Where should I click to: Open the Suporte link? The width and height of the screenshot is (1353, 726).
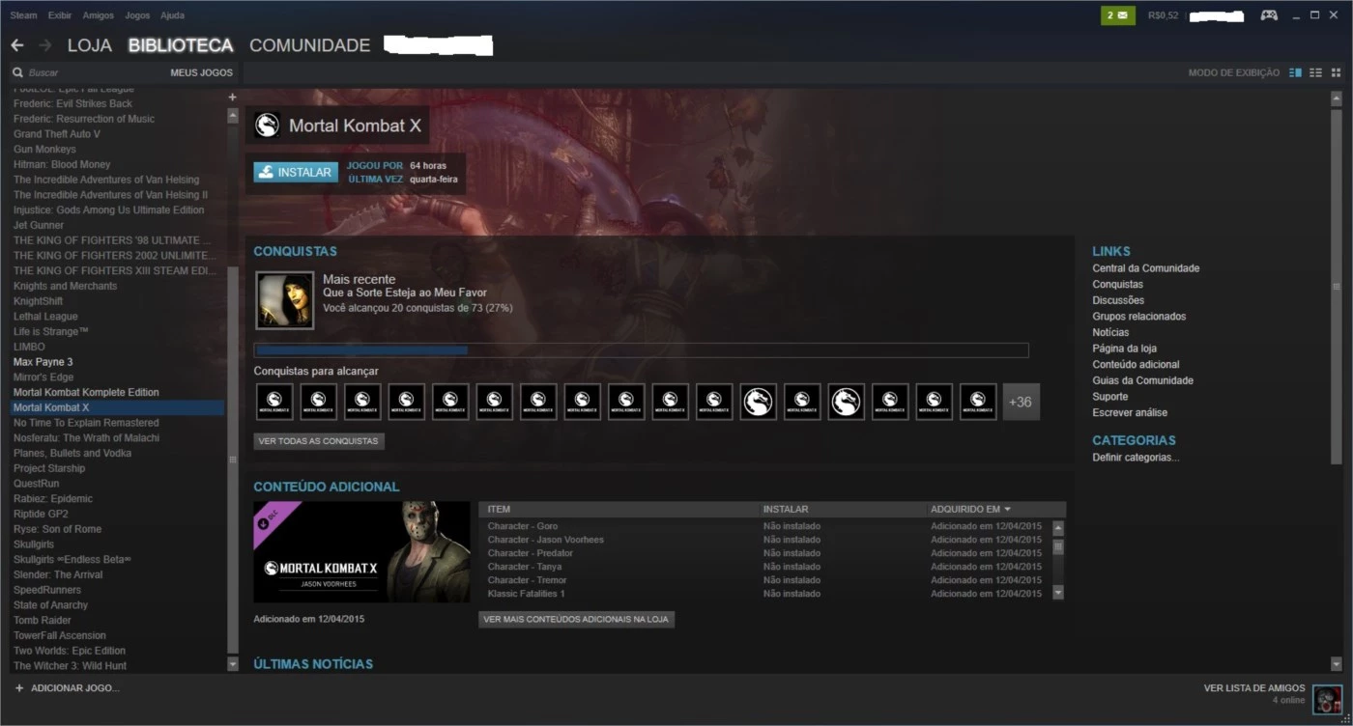pyautogui.click(x=1109, y=397)
